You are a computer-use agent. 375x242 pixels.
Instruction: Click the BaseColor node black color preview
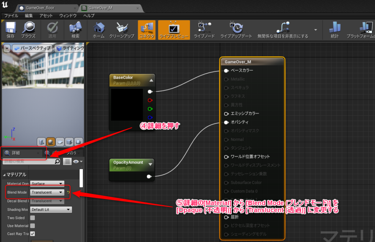click(x=127, y=105)
